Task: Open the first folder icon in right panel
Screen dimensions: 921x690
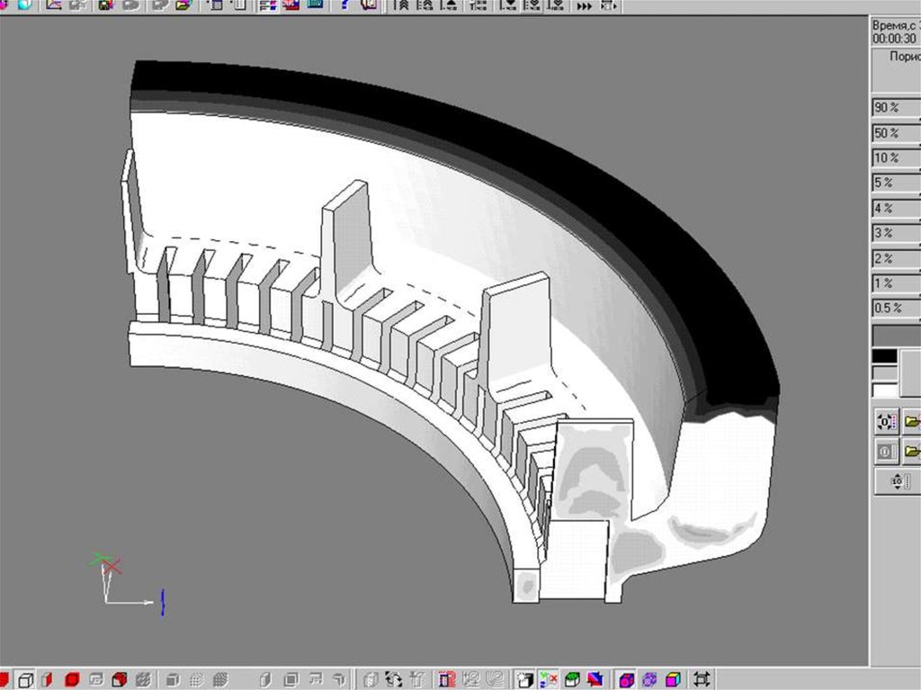Action: (911, 421)
